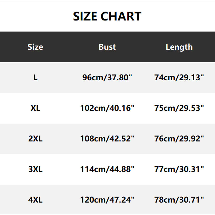Select the Size column header

35,47
